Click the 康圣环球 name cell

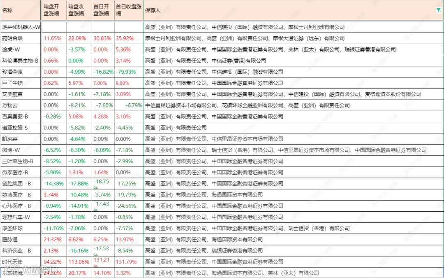[x=21, y=228]
